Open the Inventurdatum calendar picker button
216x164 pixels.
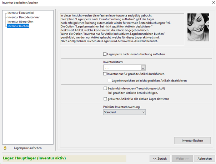coord(143,68)
